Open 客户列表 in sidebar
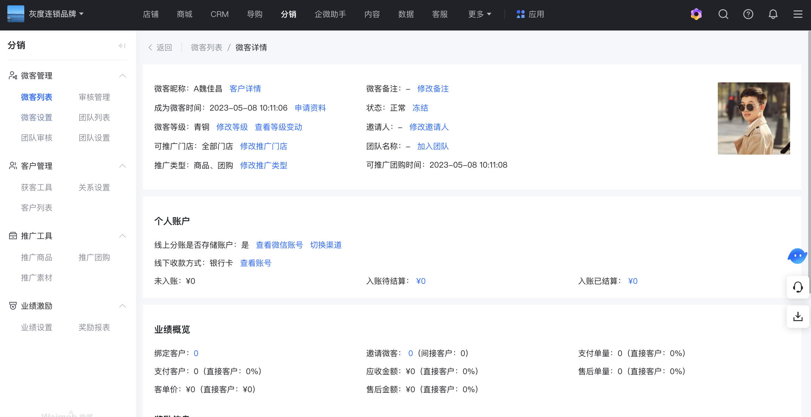The width and height of the screenshot is (811, 417). [x=36, y=208]
